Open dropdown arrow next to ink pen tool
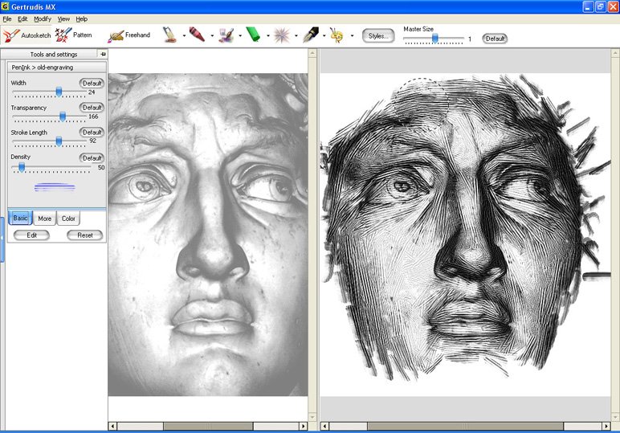 (324, 36)
